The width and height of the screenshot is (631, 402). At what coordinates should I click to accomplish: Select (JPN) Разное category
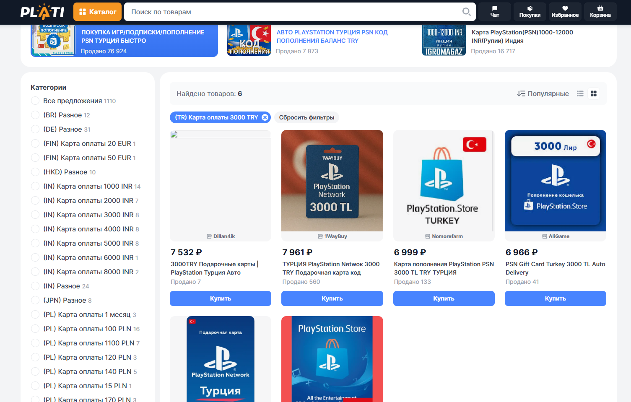tap(61, 301)
